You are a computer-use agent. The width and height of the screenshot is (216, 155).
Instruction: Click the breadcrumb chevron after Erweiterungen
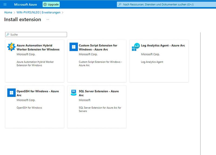point(63,12)
